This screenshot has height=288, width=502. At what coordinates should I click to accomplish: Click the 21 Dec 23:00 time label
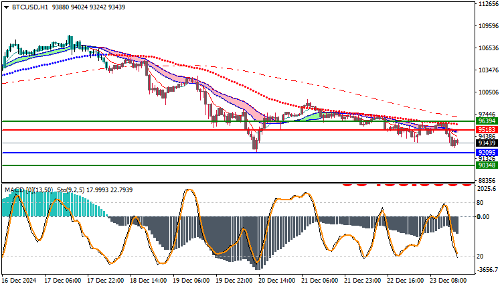click(362, 281)
